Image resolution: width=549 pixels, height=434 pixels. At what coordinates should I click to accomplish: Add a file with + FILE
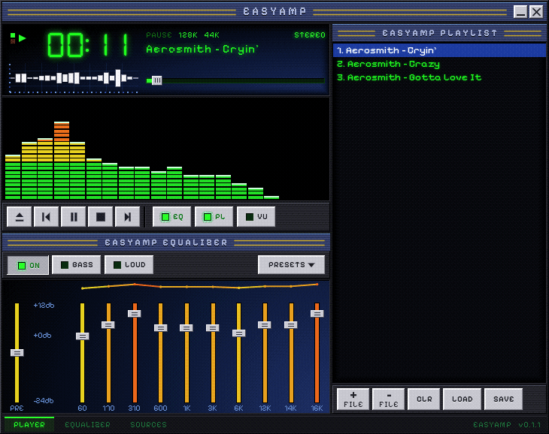pyautogui.click(x=353, y=399)
